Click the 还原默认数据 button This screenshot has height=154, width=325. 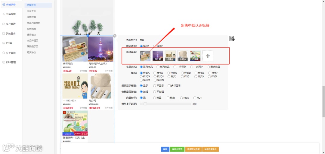193,149
